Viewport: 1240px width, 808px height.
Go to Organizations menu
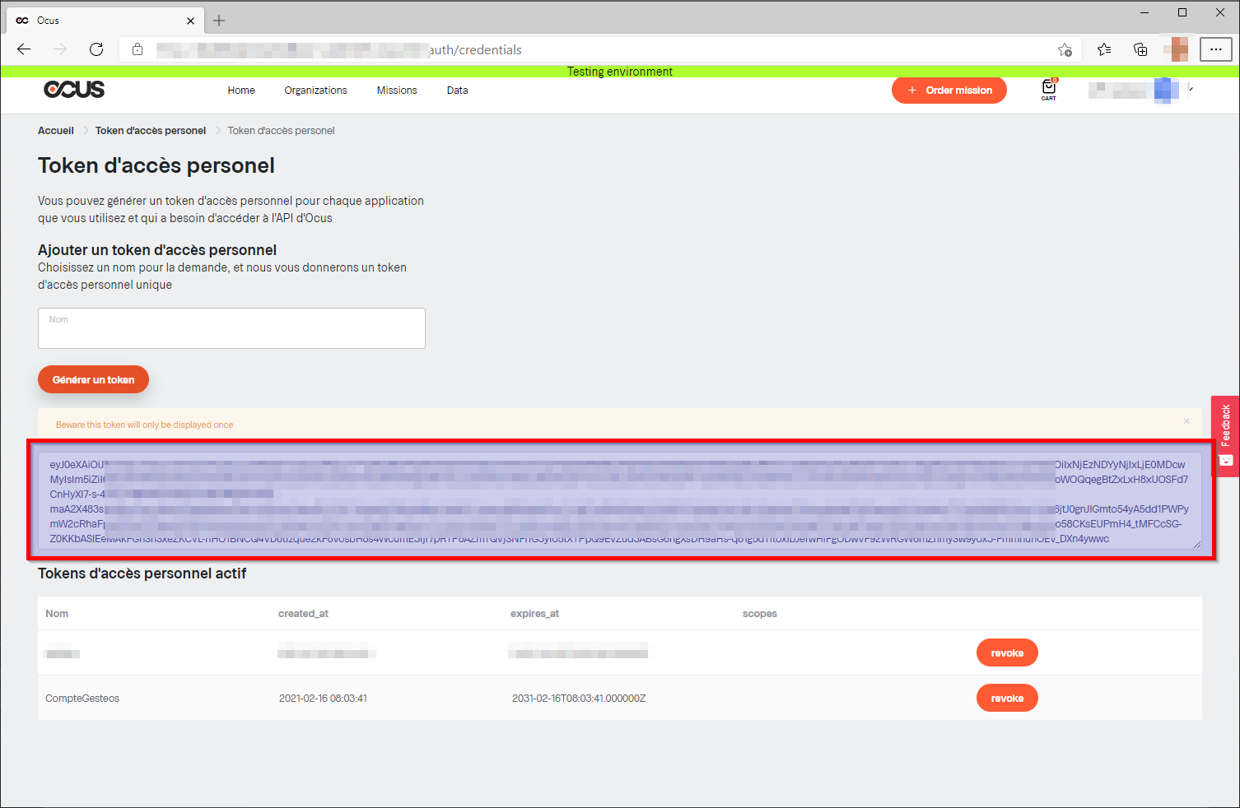point(315,91)
